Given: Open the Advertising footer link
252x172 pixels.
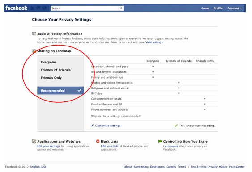Looking at the screenshot, I should pyautogui.click(x=141, y=167).
